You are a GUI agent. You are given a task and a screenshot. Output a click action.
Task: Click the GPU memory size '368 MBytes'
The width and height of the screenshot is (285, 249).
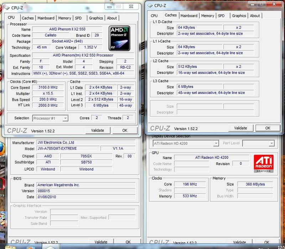pyautogui.click(x=255, y=184)
